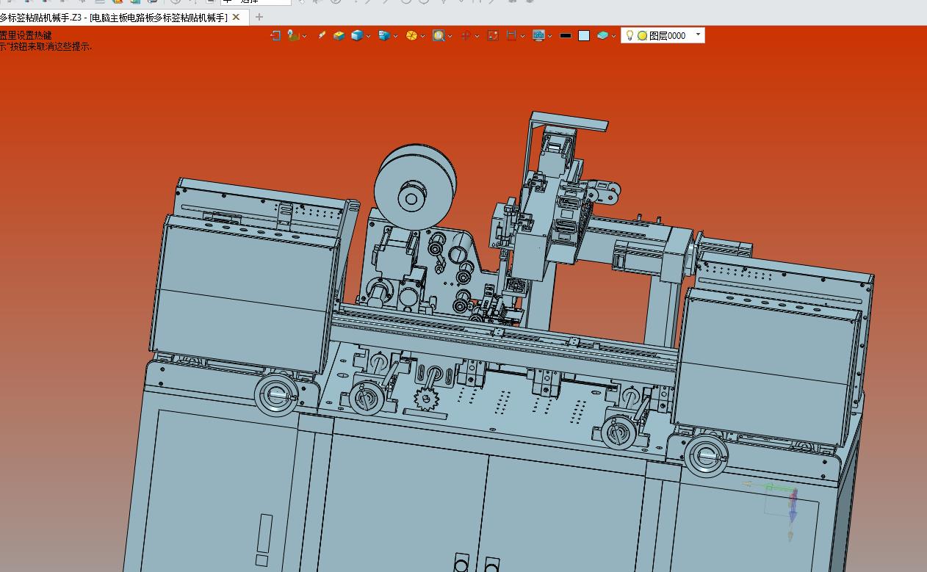The width and height of the screenshot is (927, 572).
Task: Click the blue shaded cube icon
Action: [x=356, y=35]
